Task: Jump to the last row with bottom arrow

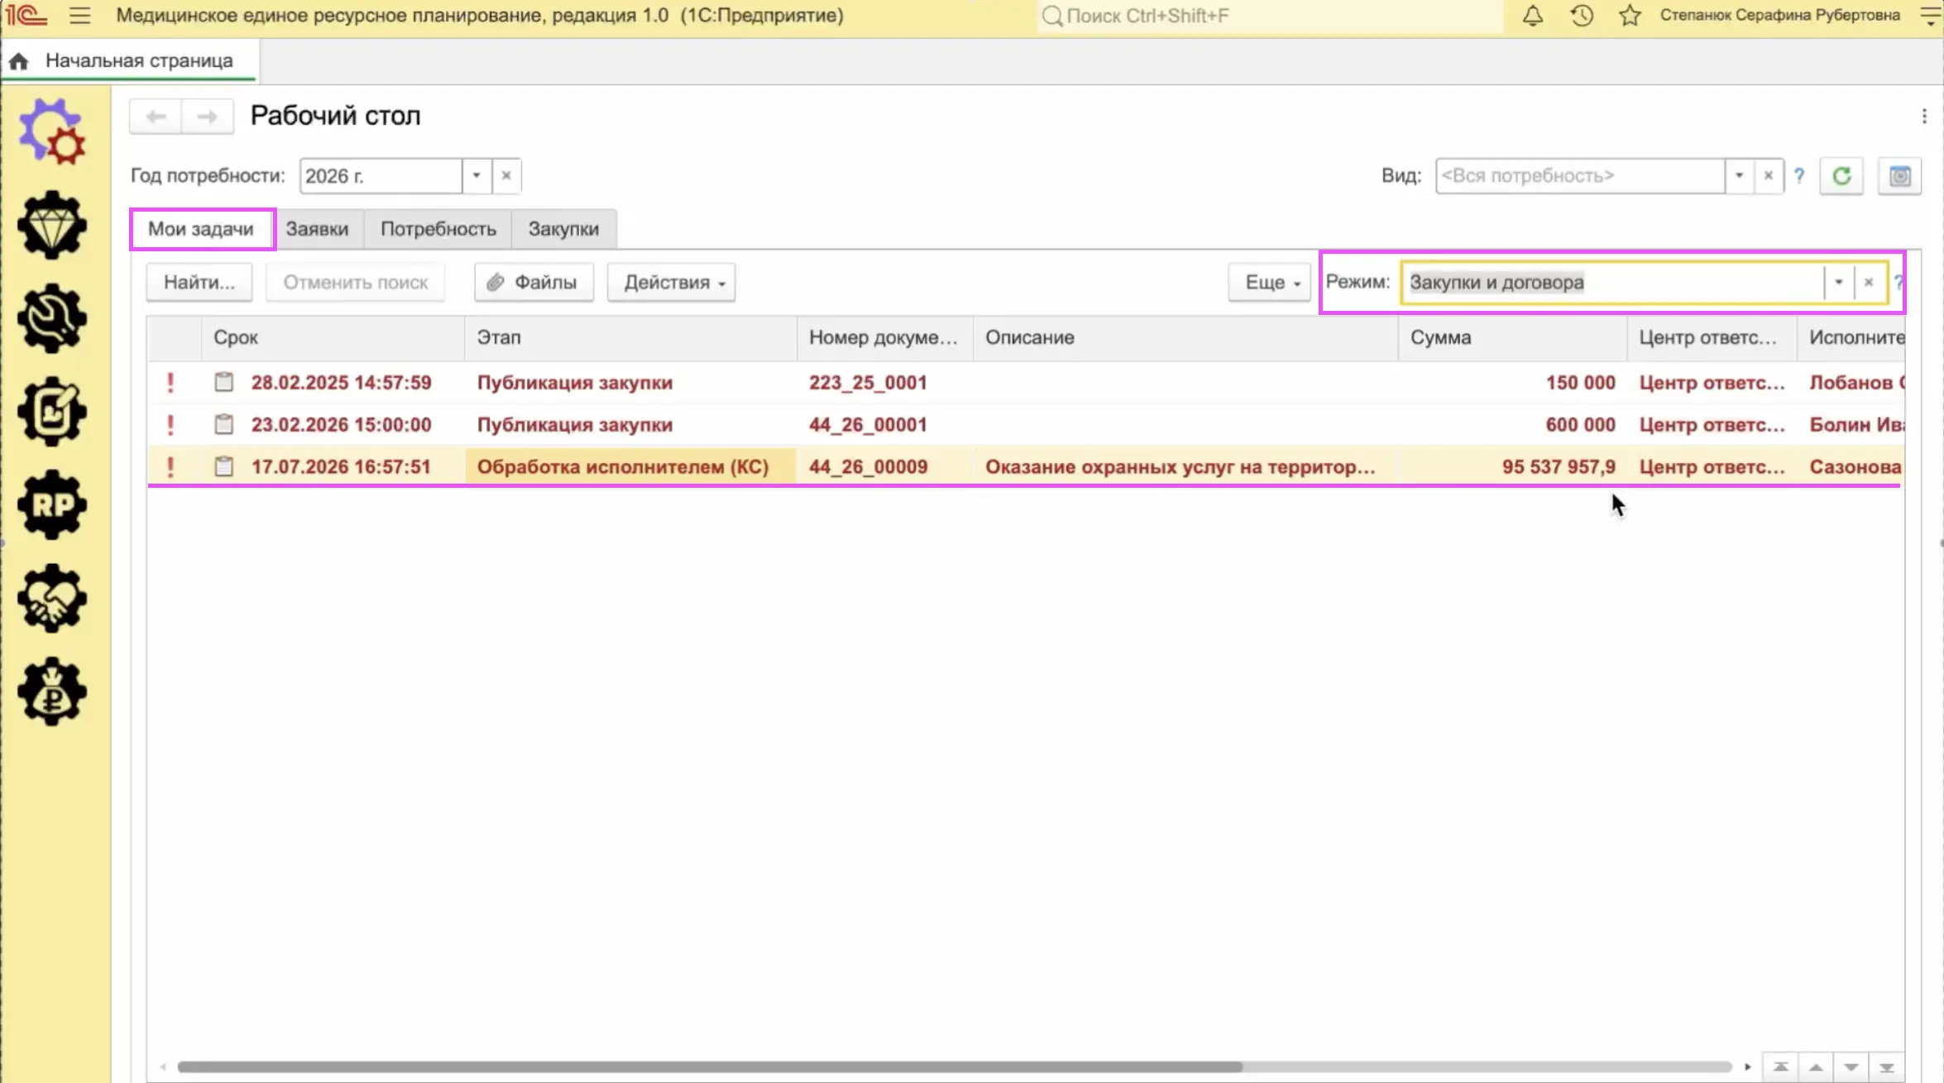Action: 1886,1067
